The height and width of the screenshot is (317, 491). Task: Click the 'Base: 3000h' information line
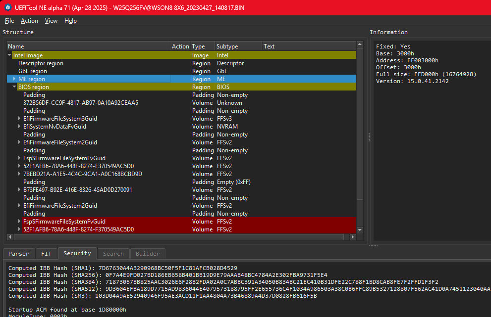click(x=395, y=53)
